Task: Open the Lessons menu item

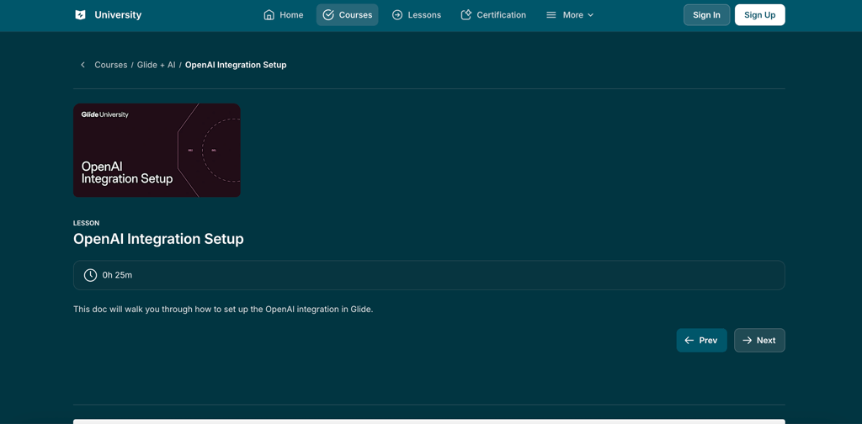Action: click(416, 15)
